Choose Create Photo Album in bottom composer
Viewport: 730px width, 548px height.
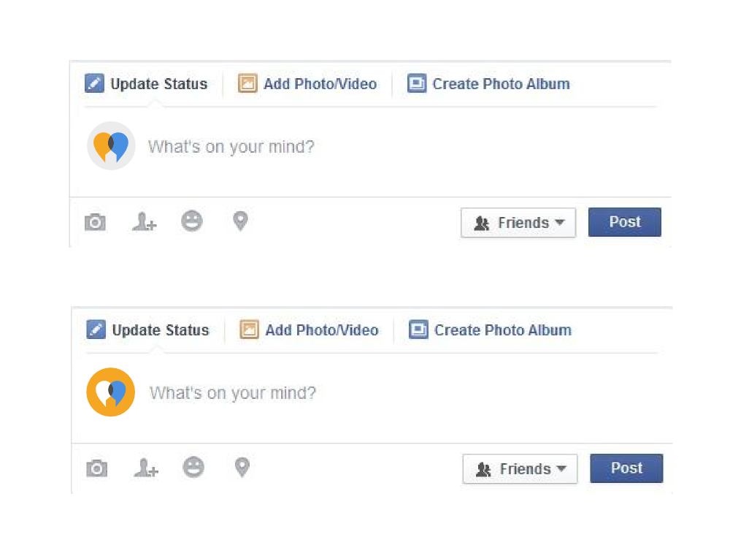coord(491,330)
